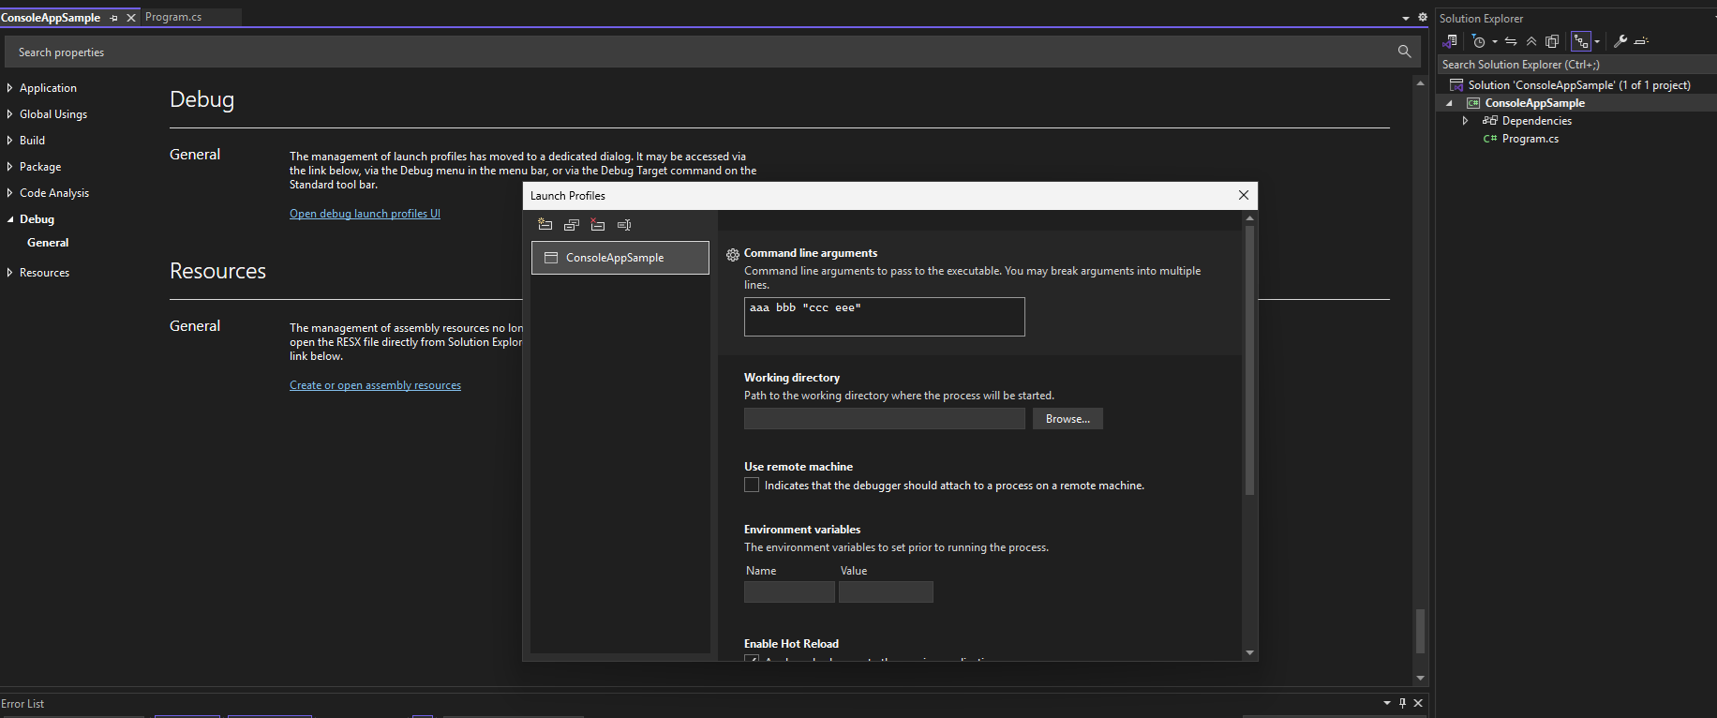The height and width of the screenshot is (718, 1717).
Task: Click the environment variable Value field
Action: [x=886, y=591]
